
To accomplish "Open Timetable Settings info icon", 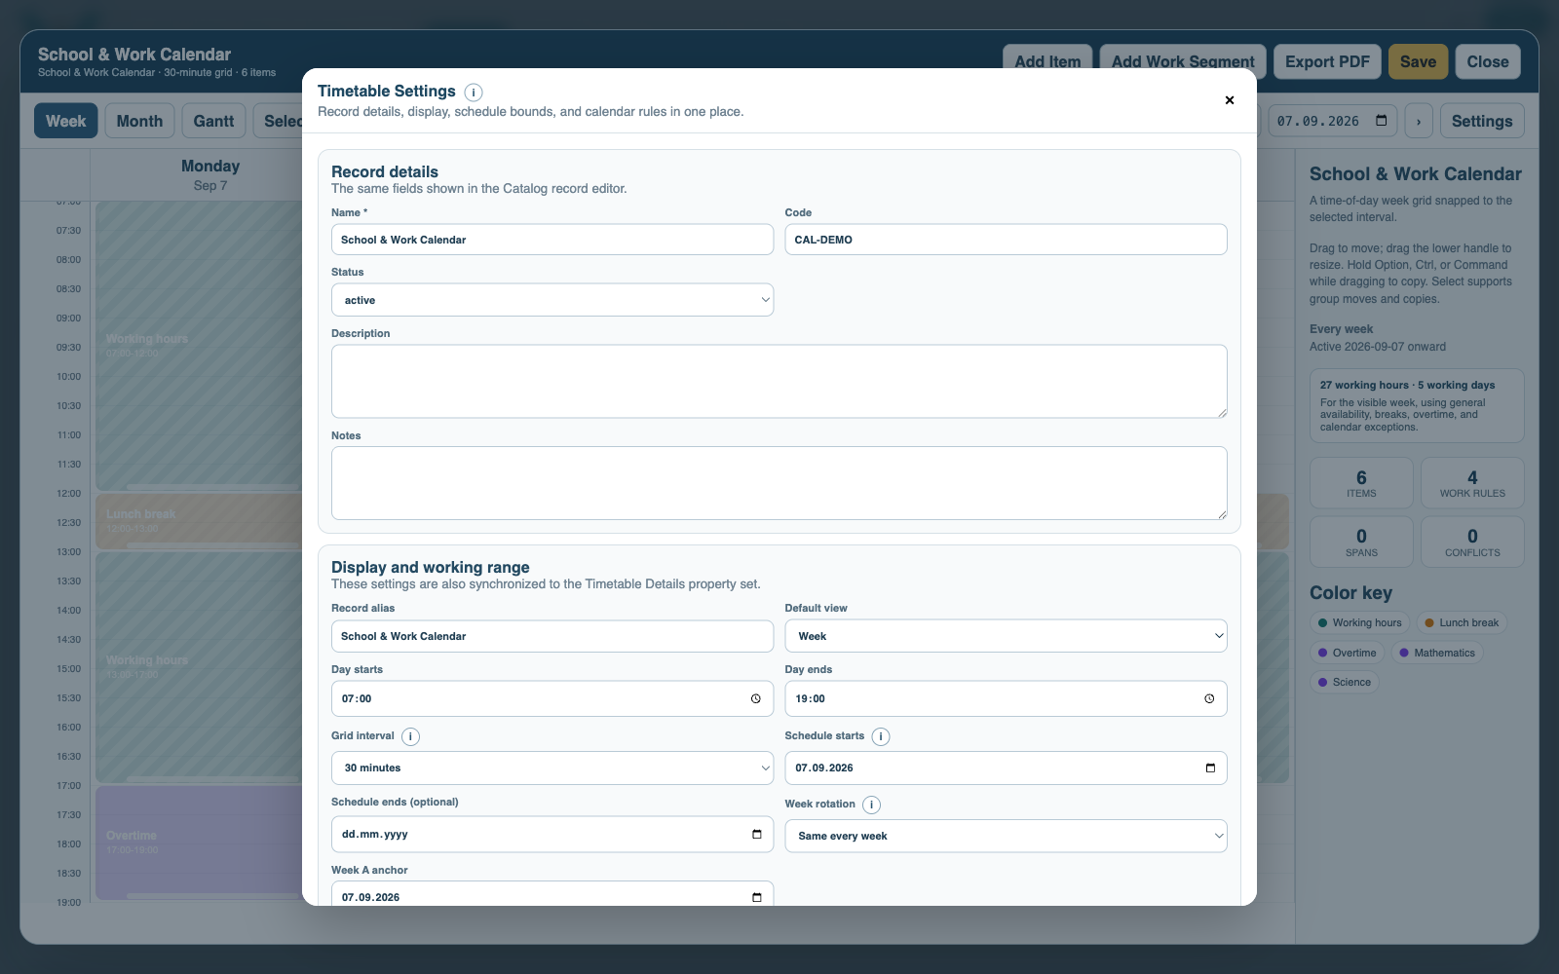I will pyautogui.click(x=474, y=93).
